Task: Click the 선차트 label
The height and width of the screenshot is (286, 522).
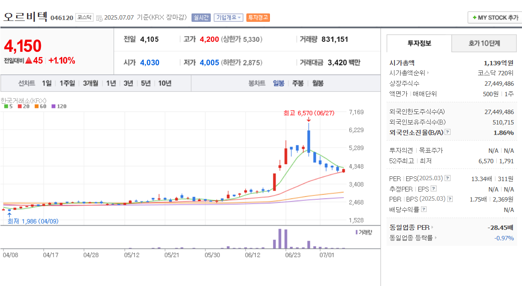Action: [x=26, y=83]
